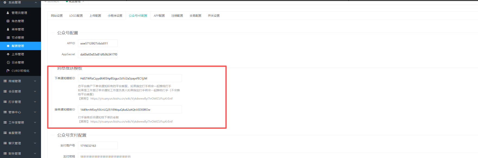Expand the 会员管理 menu chevron
Image resolution: width=478 pixels, height=158 pixels.
point(35,91)
